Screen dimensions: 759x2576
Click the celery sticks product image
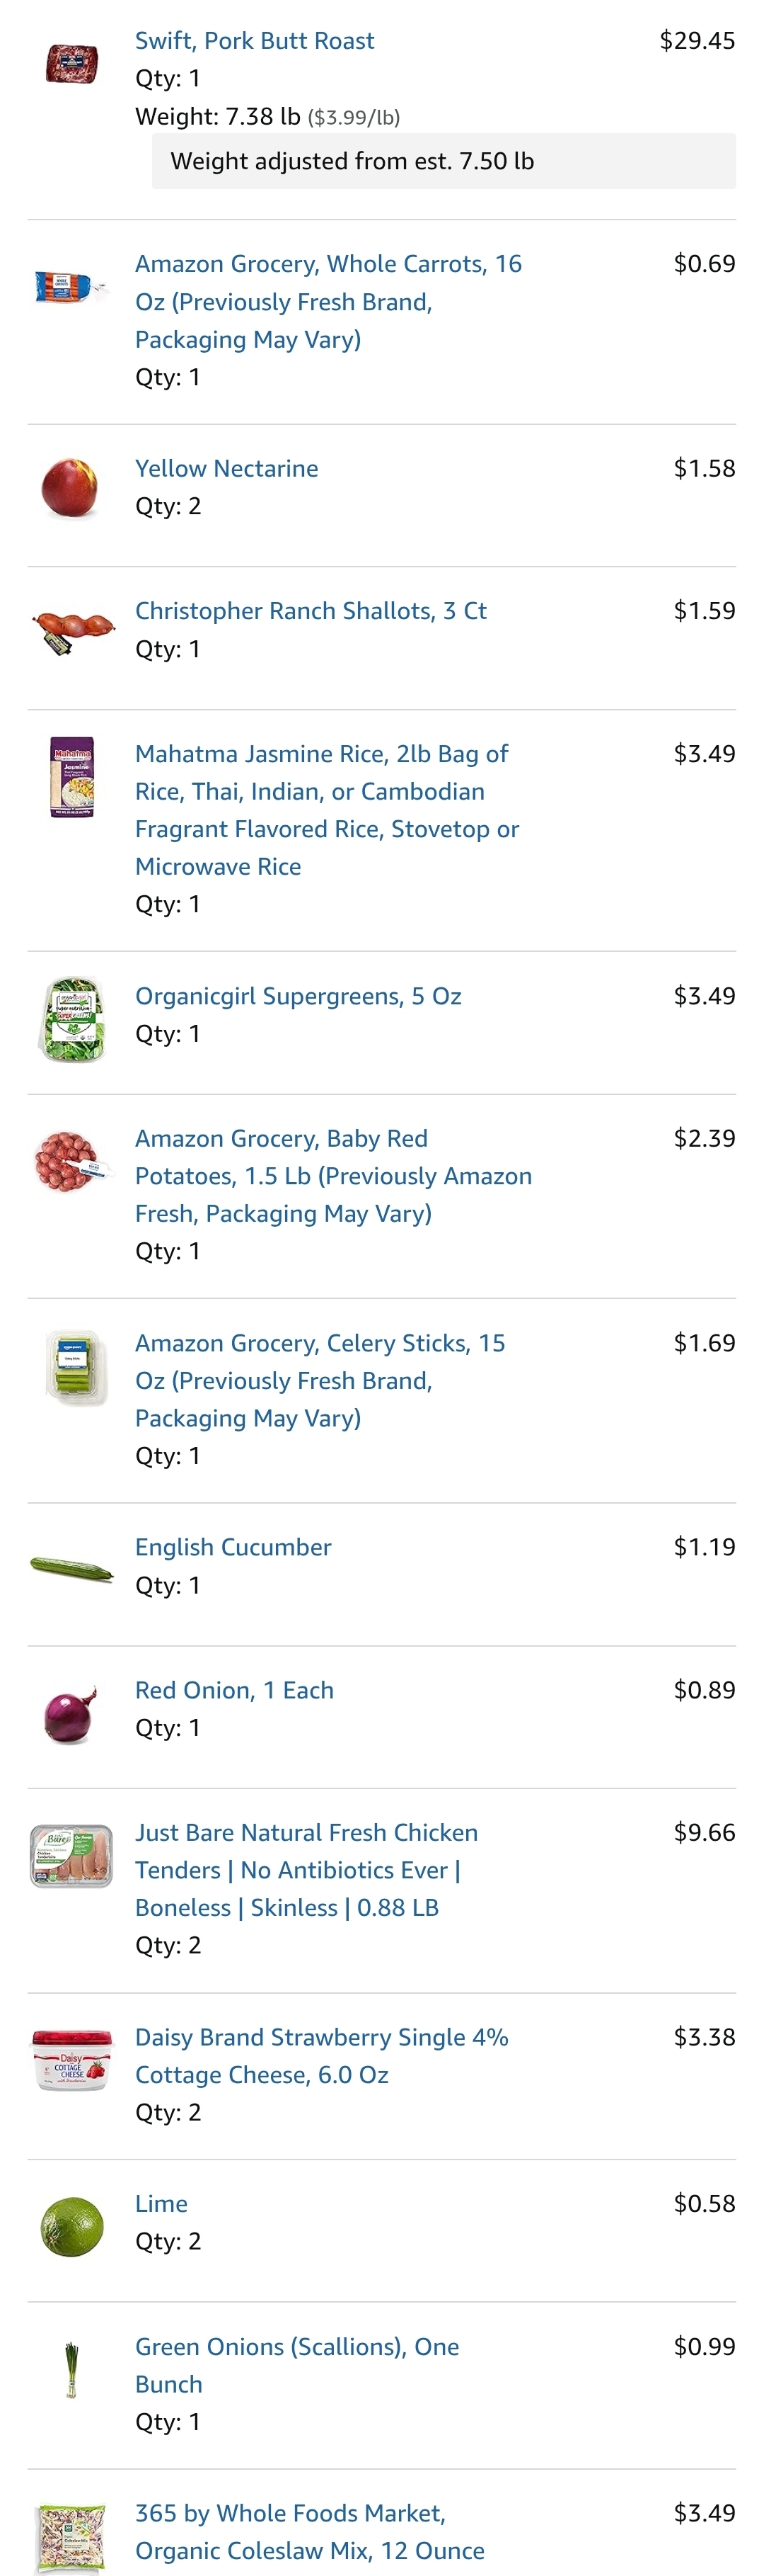click(x=76, y=1367)
